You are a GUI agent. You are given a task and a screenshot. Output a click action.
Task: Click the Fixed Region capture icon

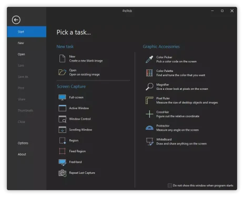tap(62, 151)
